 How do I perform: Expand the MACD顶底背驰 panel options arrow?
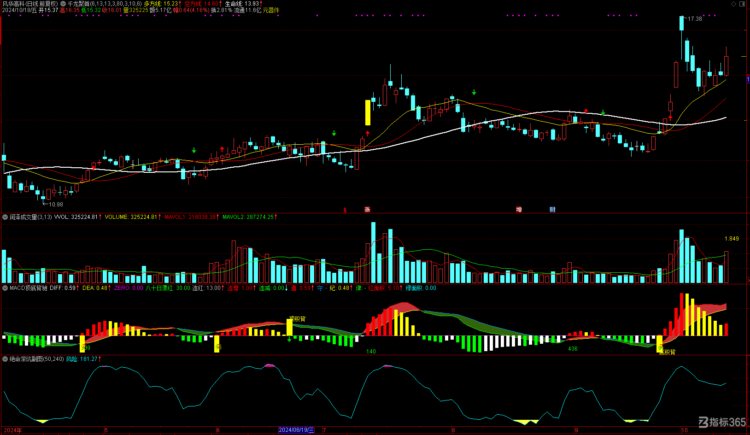pyautogui.click(x=6, y=288)
